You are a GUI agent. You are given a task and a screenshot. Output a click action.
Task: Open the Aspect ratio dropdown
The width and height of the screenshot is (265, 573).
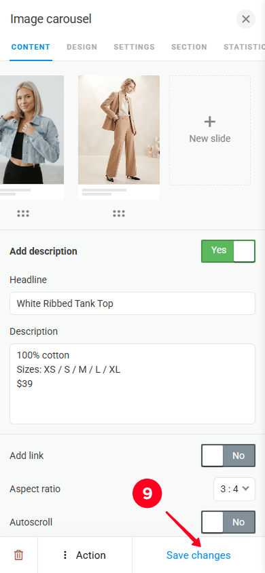coord(234,489)
